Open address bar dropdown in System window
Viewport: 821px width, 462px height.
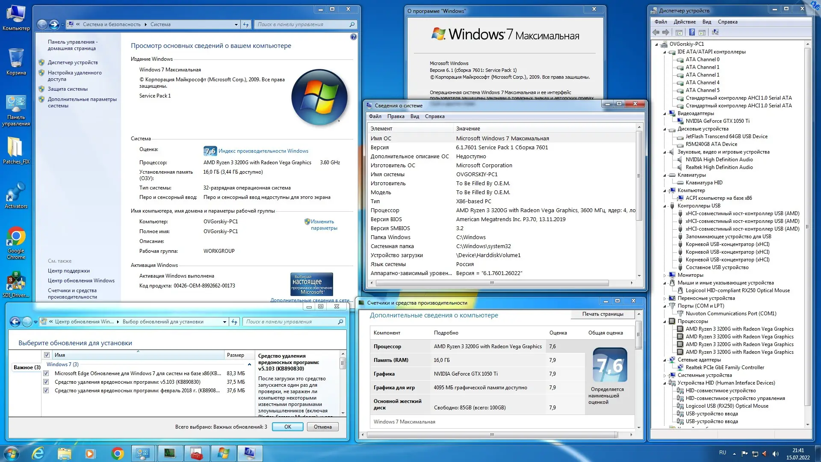tap(236, 25)
